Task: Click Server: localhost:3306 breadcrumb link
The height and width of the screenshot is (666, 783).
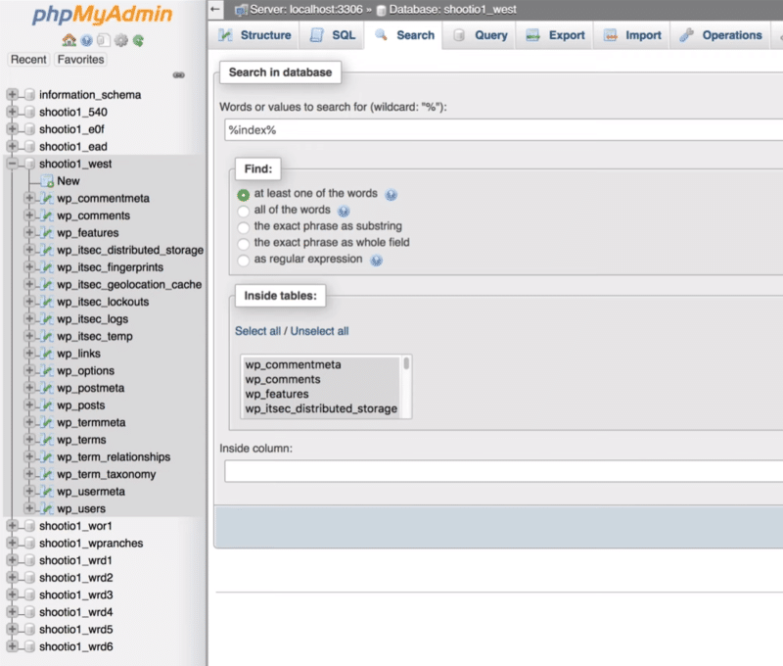Action: (x=306, y=10)
